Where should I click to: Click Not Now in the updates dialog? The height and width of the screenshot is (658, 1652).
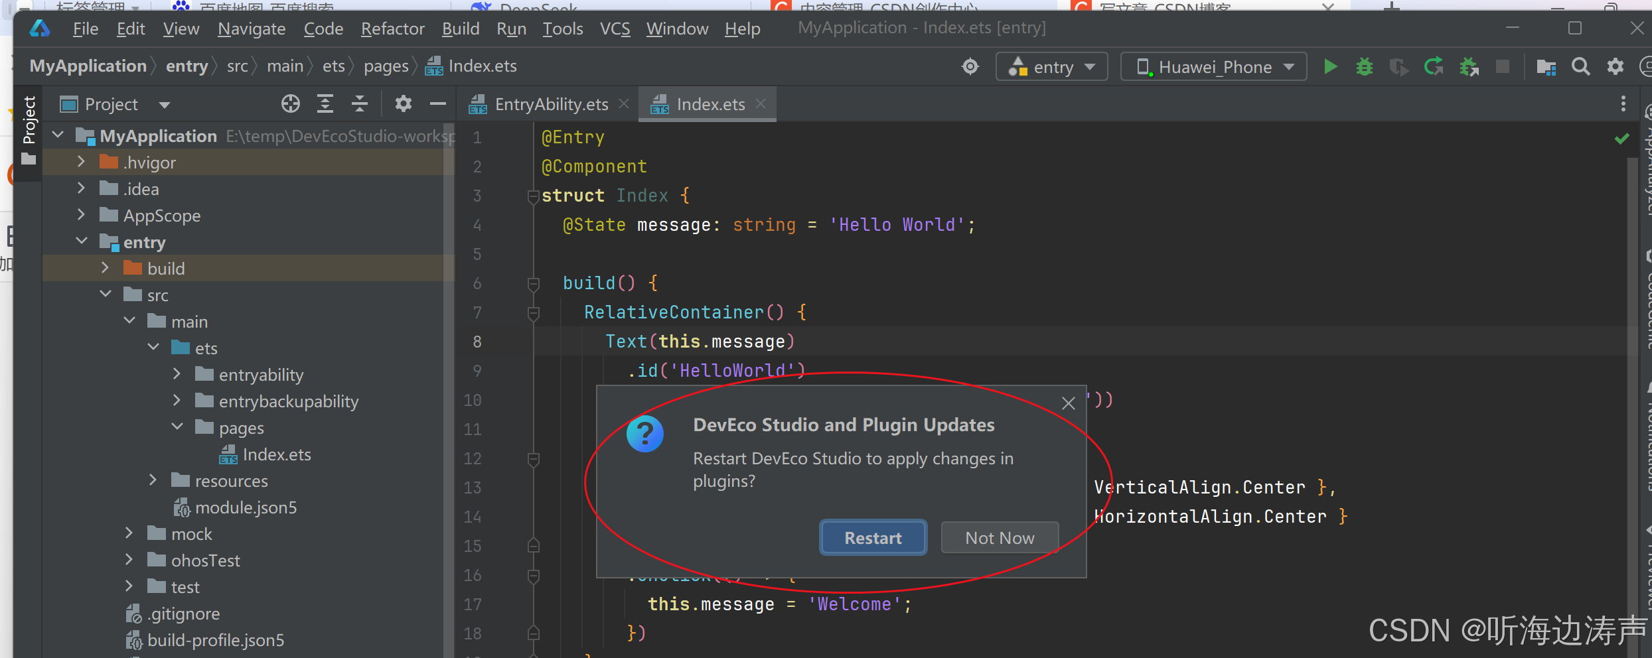click(x=1000, y=538)
